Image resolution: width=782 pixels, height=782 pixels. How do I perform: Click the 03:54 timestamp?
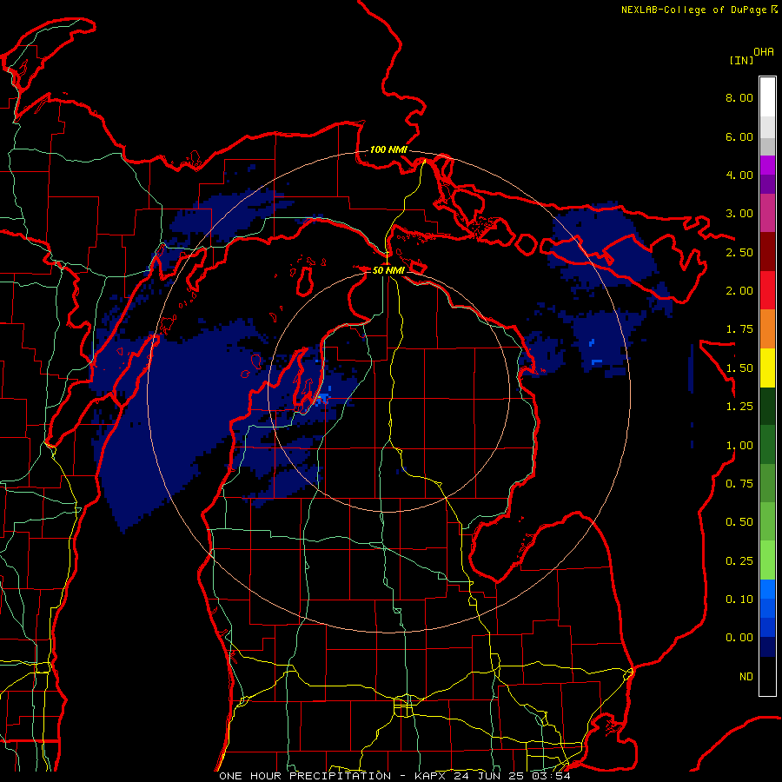pos(551,776)
